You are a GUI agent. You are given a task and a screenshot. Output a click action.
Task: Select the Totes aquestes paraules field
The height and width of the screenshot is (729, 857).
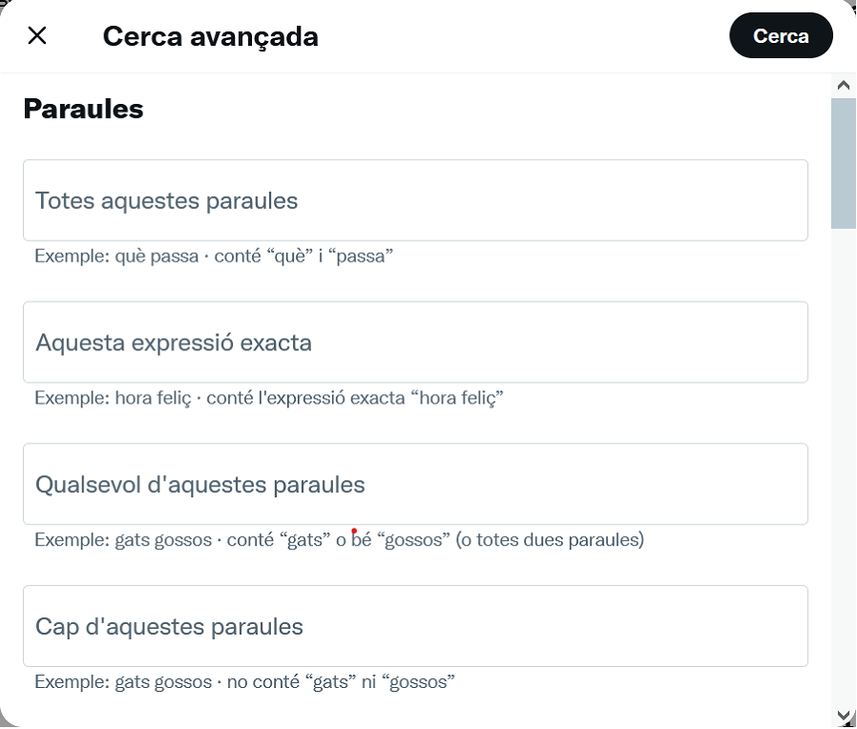[415, 199]
